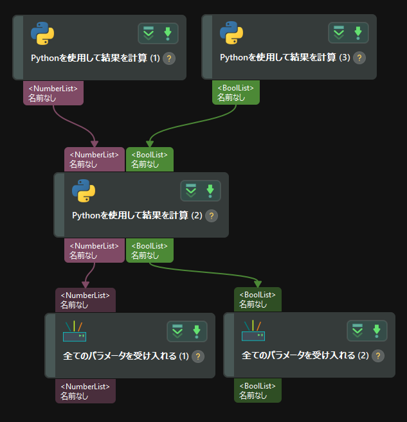Open help for 全てのパラメータを受け入れる (1)

[x=198, y=356]
